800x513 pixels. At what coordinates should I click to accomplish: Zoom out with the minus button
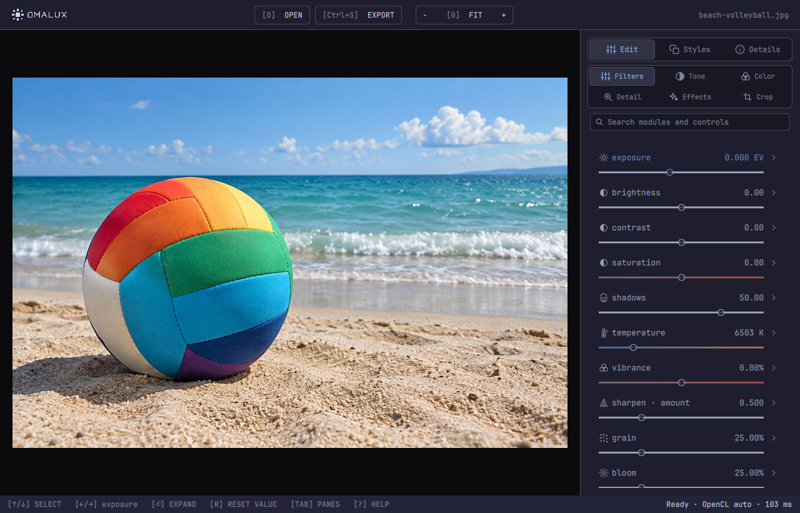pyautogui.click(x=425, y=15)
